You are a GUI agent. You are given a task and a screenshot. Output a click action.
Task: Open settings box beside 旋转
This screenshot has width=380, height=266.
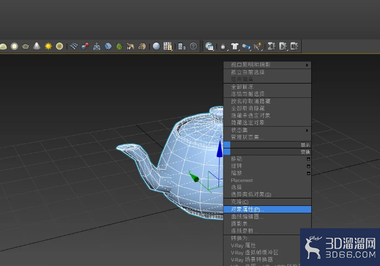[309, 167]
